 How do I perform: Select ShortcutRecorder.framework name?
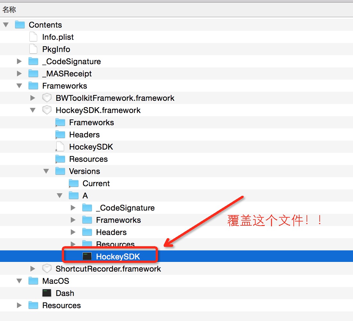coord(108,269)
